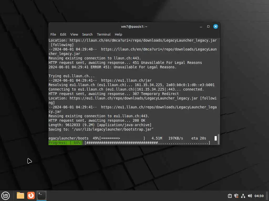Click the '200 OK' response text
This screenshot has height=201, width=269.
click(139, 120)
